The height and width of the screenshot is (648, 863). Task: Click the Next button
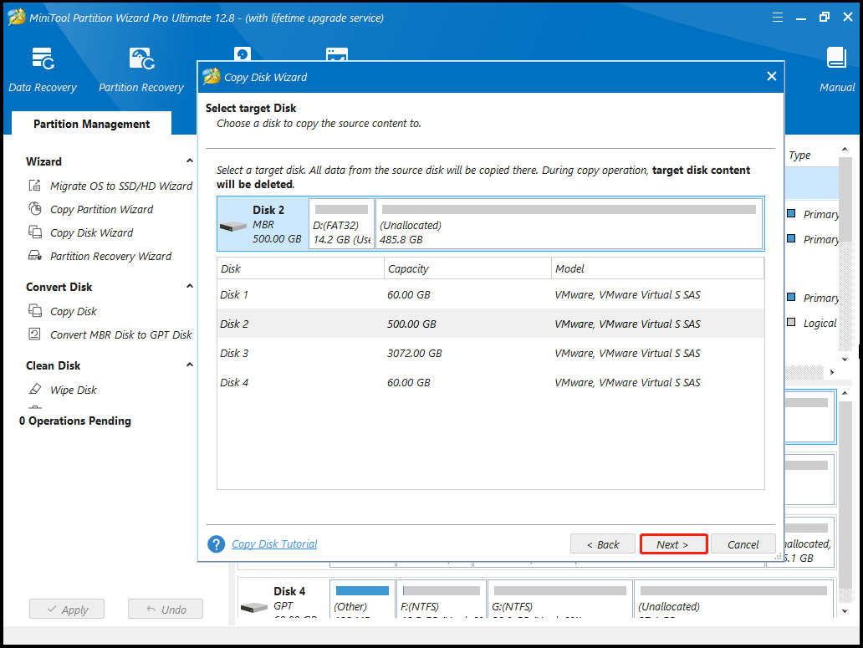click(x=673, y=544)
